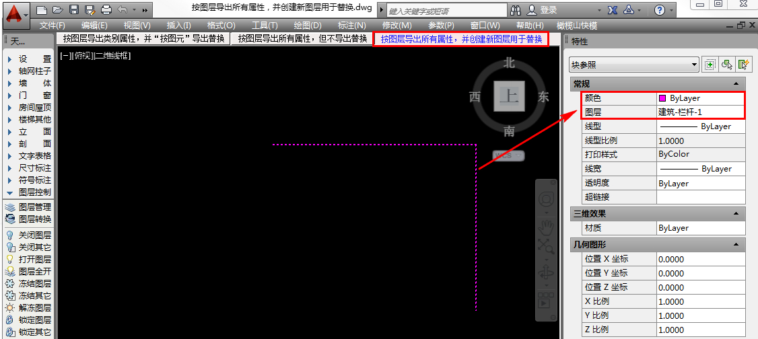Open the Autodesk 360 triangle icon
This screenshot has height=339, width=758.
pos(630,9)
